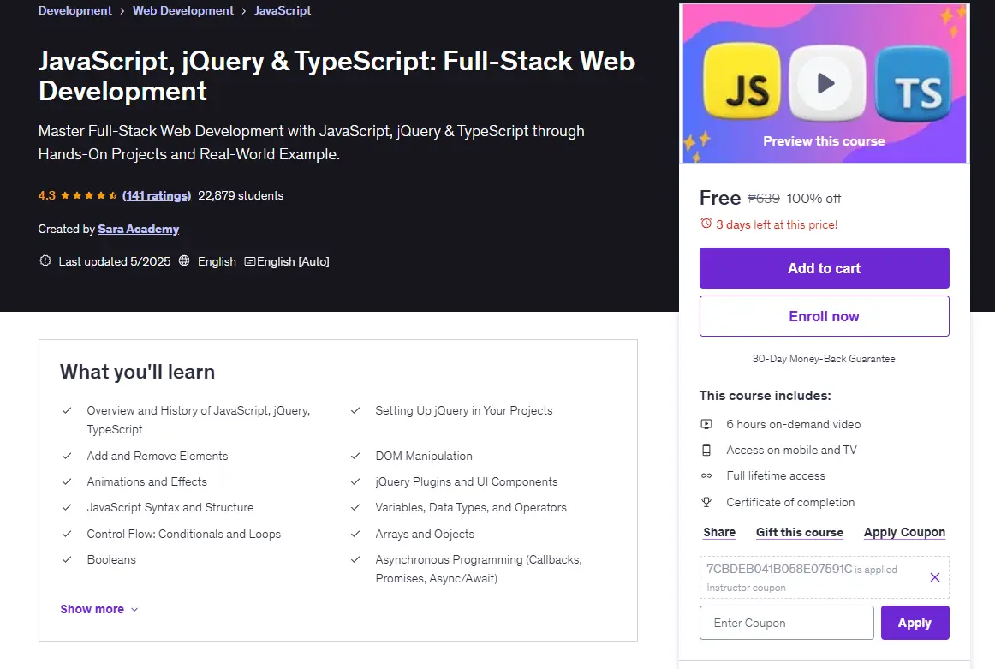Click 'Animations and Effects' list item
The image size is (995, 669).
click(146, 481)
